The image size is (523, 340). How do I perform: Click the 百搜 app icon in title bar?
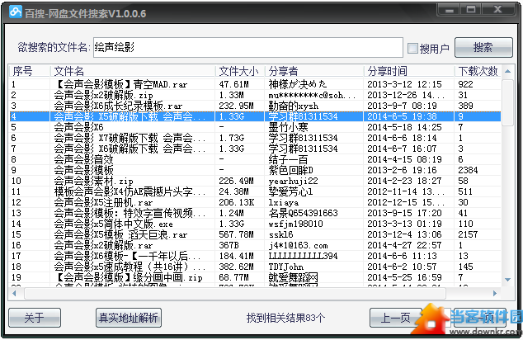(x=16, y=12)
